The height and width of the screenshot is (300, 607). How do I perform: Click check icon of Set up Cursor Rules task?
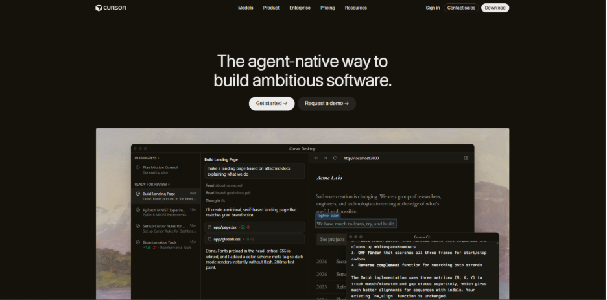pos(138,226)
